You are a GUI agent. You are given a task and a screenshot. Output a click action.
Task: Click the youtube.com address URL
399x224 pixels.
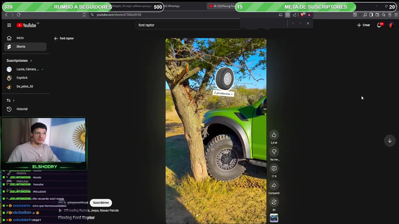[119, 15]
